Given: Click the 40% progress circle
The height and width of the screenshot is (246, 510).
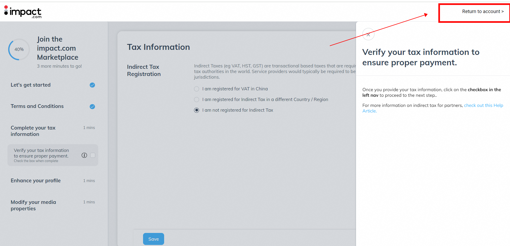Looking at the screenshot, I should [19, 49].
